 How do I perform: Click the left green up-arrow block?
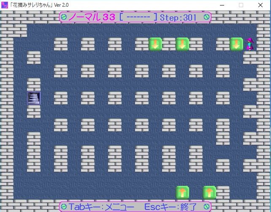[182, 193]
